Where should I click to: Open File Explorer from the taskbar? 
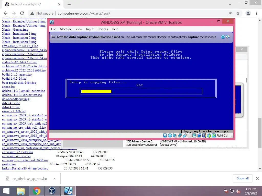[21, 191]
